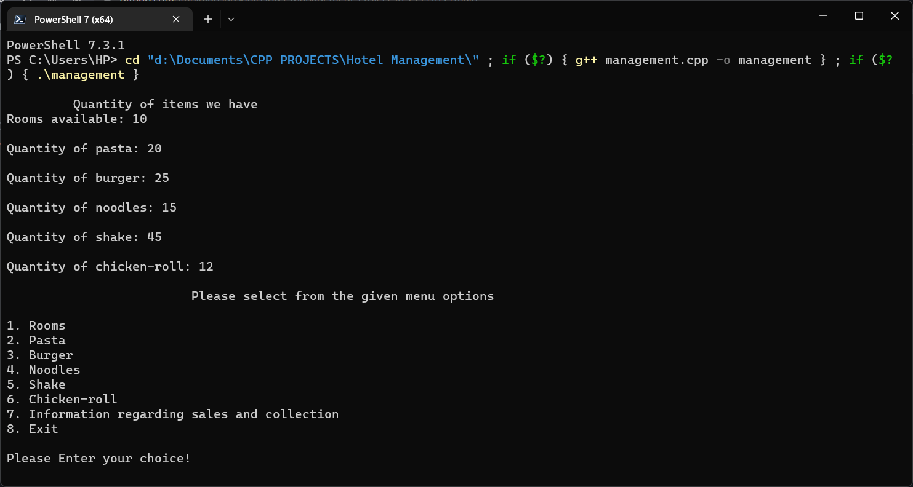Click the line 7. Information regarding sales and collection
The width and height of the screenshot is (913, 487).
click(172, 414)
